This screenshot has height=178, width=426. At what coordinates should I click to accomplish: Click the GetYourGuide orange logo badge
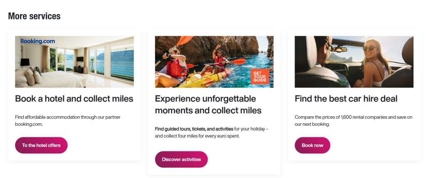click(260, 77)
